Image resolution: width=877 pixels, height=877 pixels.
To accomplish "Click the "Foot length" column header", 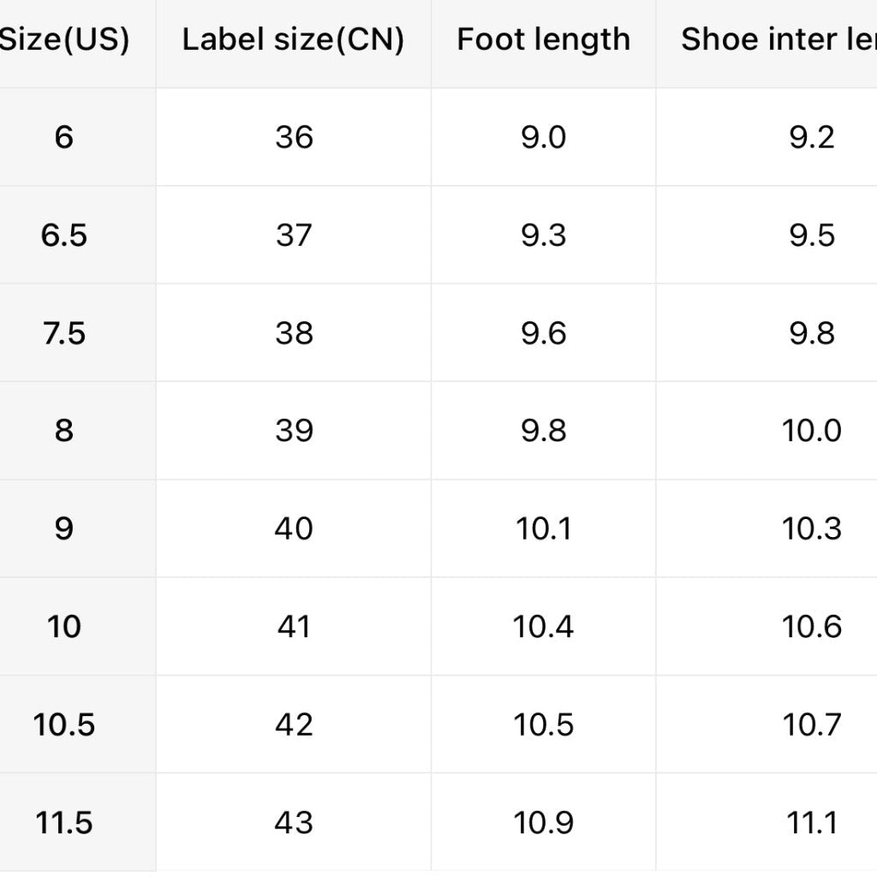I will (543, 39).
